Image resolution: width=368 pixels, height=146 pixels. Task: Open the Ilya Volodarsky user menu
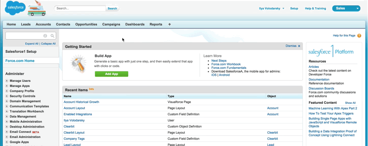pyautogui.click(x=271, y=8)
